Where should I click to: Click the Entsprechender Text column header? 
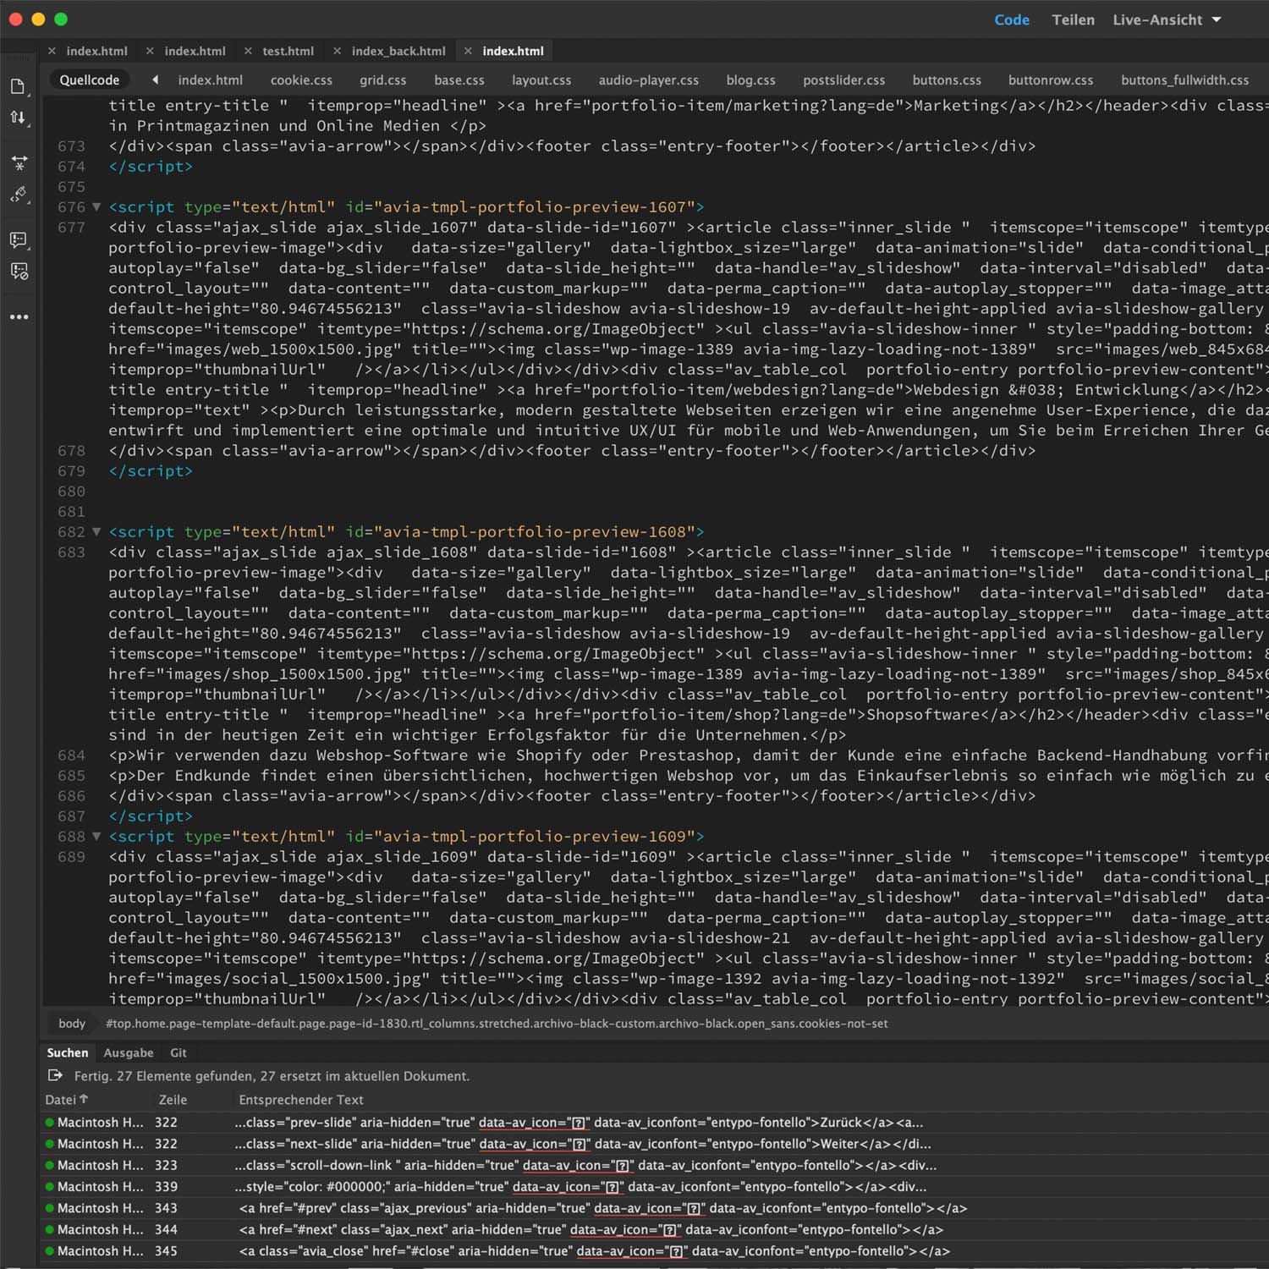click(x=301, y=1100)
